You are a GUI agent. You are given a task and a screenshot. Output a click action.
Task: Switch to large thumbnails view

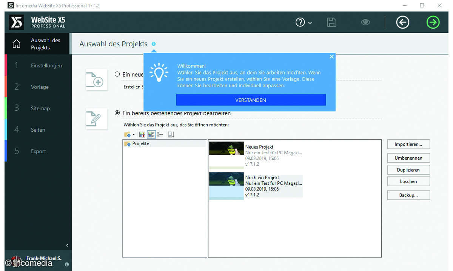pyautogui.click(x=142, y=134)
